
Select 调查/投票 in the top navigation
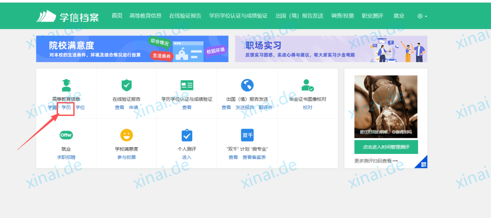(342, 16)
